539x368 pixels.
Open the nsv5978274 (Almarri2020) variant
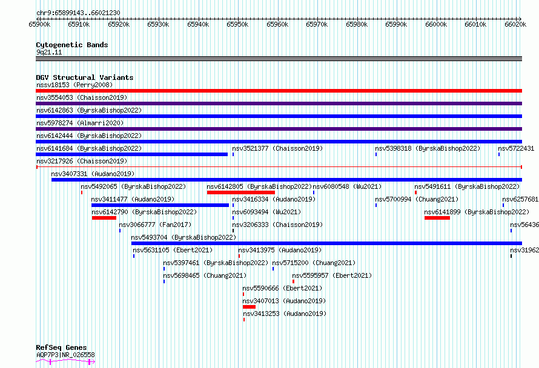click(80, 123)
